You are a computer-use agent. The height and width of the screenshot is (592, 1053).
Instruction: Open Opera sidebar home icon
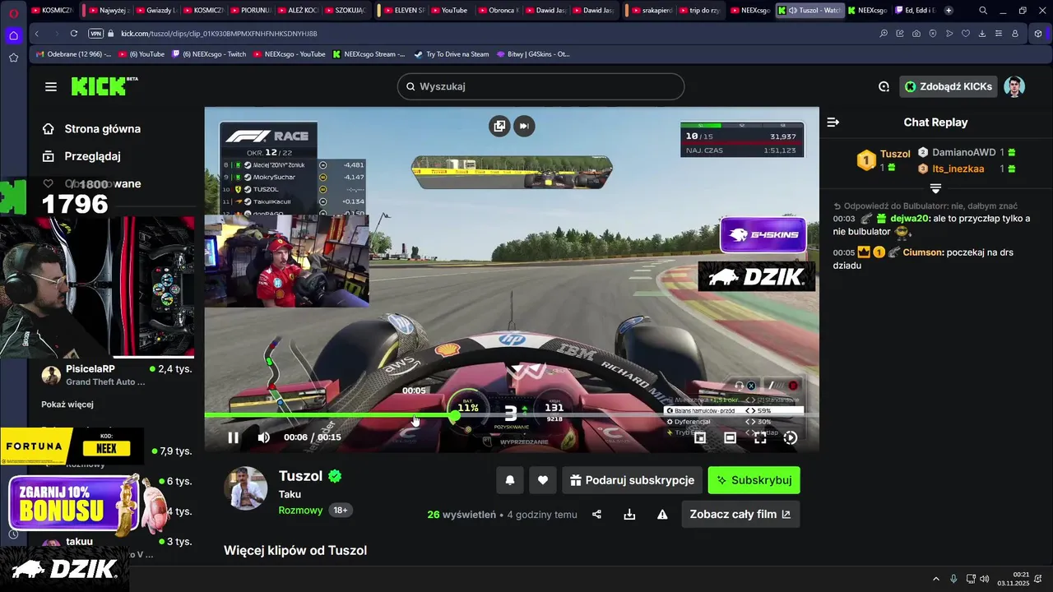[13, 35]
